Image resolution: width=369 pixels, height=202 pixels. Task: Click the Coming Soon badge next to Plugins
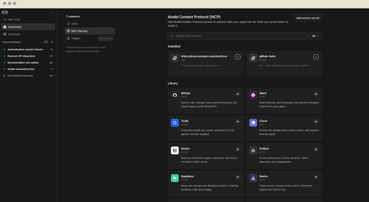[105, 38]
